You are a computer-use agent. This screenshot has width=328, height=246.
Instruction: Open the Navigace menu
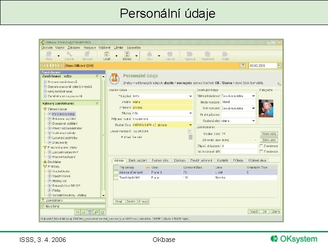tap(90, 48)
